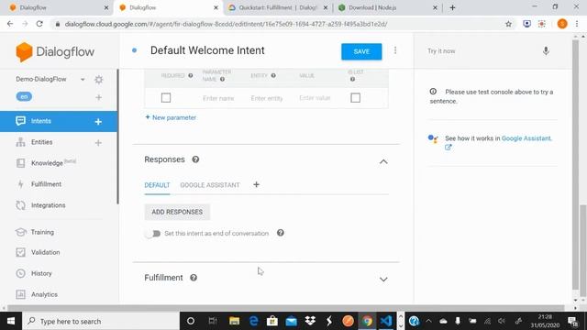Image resolution: width=587 pixels, height=330 pixels.
Task: Open Microsoft Store from taskbar
Action: point(272,321)
